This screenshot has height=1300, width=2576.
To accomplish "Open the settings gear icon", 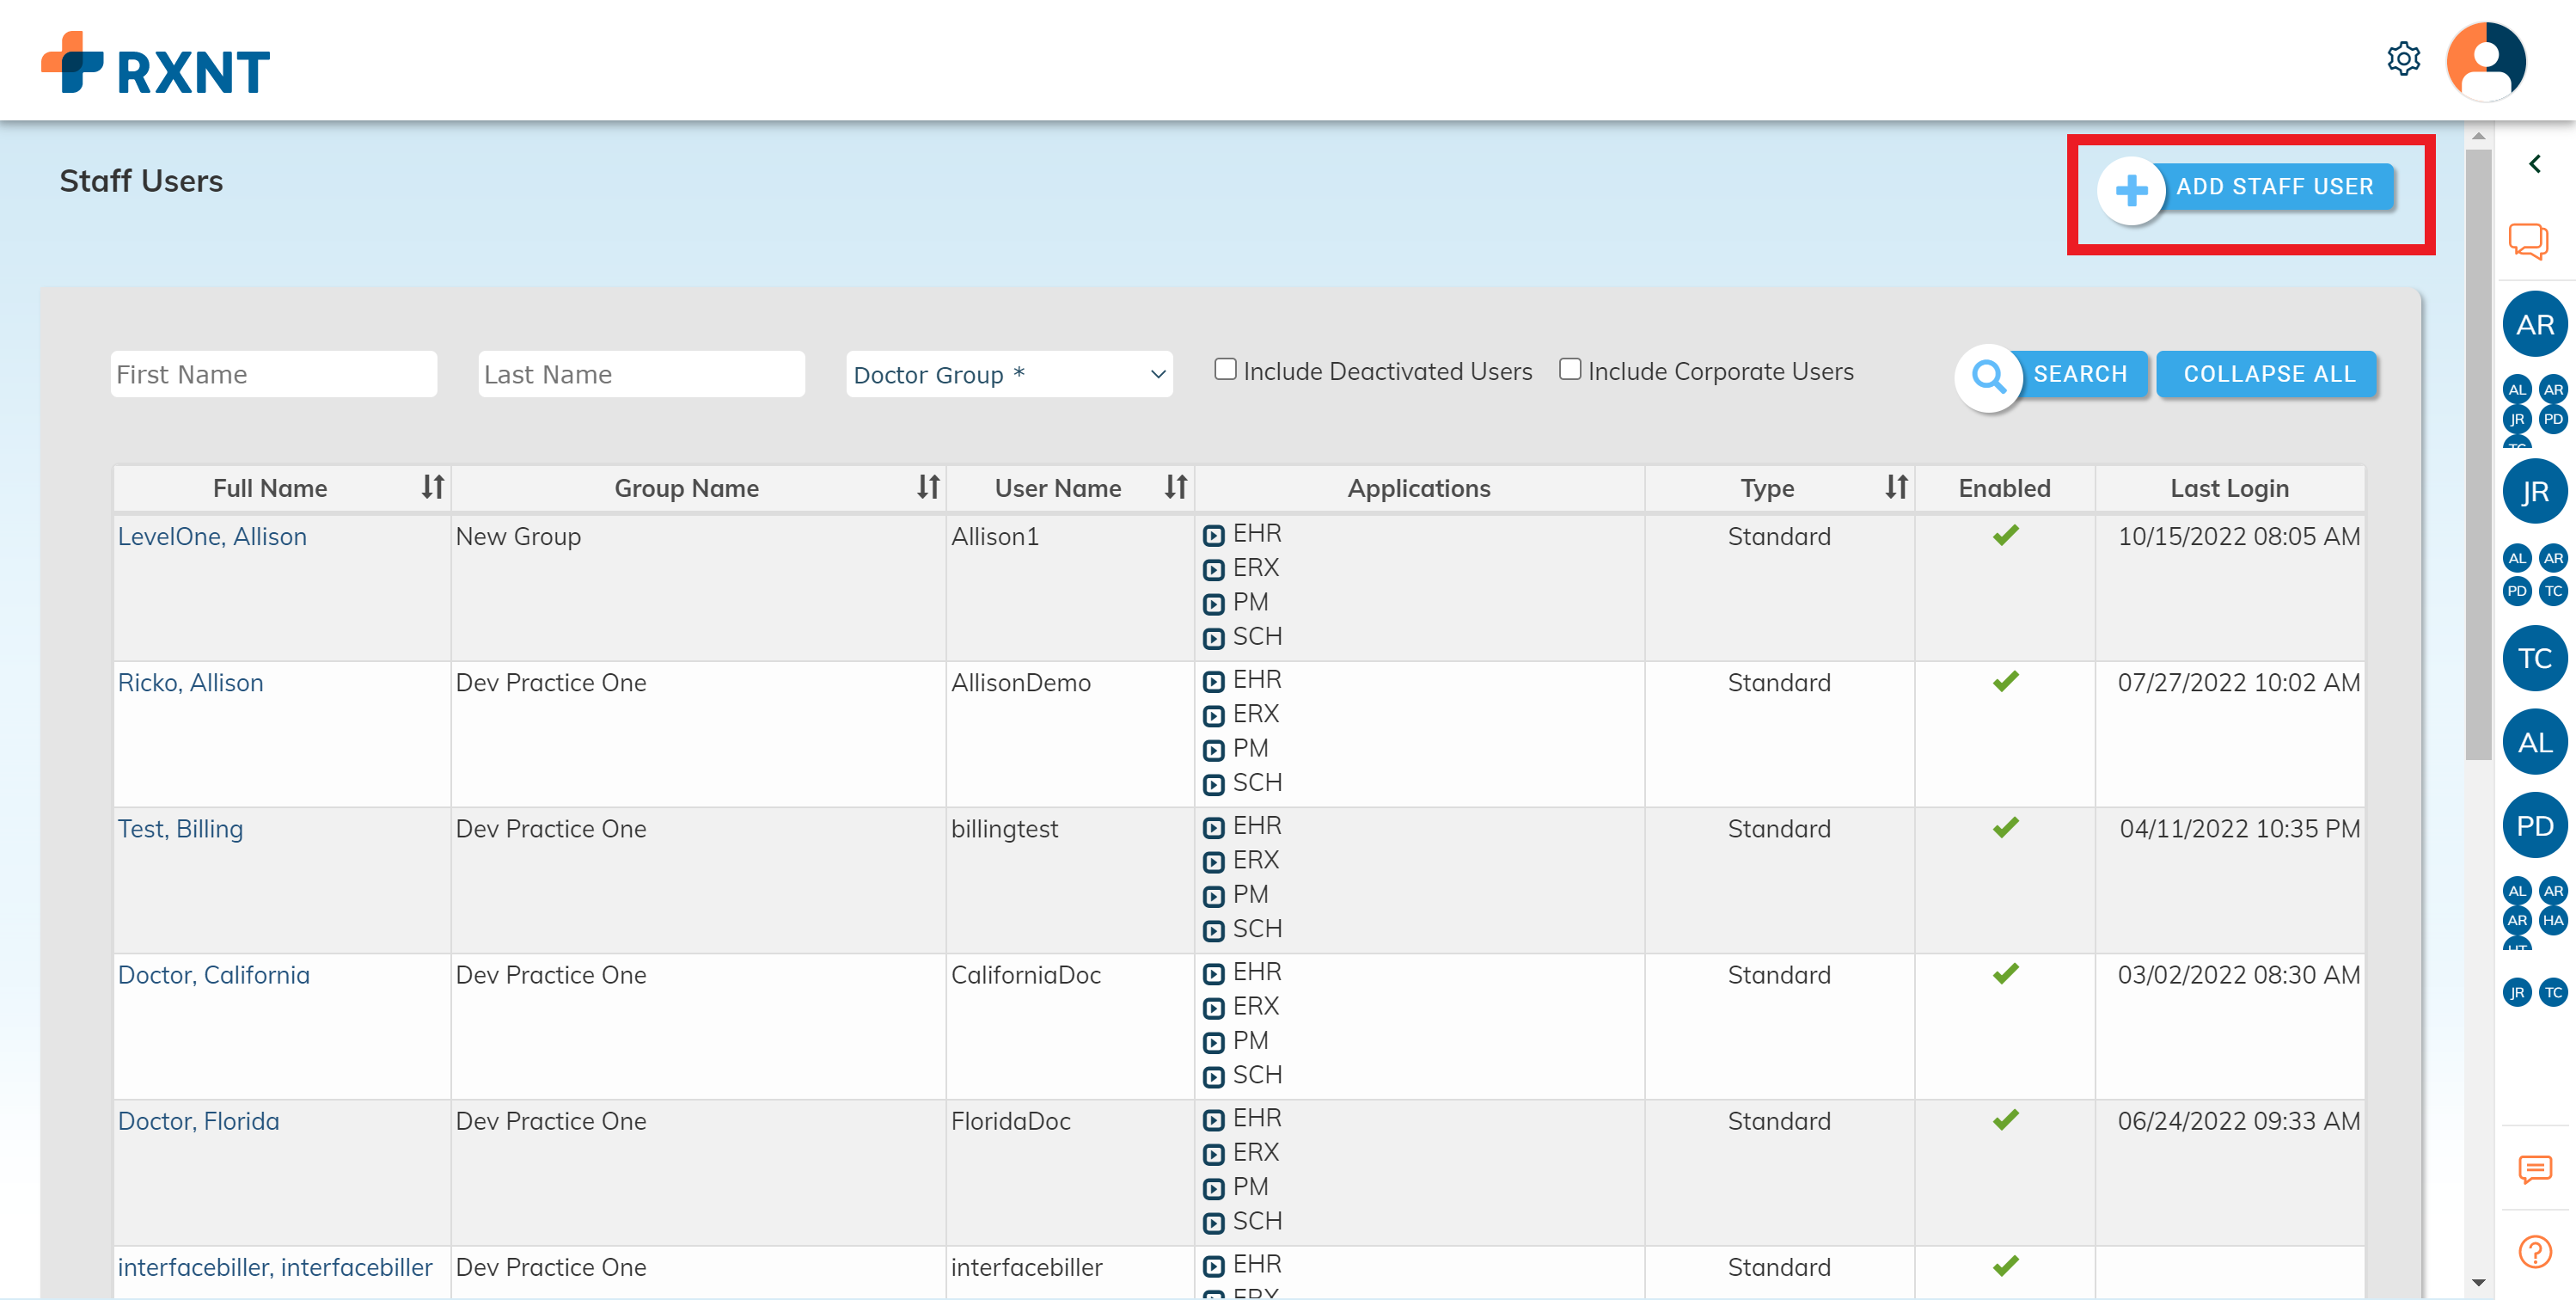I will coord(2403,59).
